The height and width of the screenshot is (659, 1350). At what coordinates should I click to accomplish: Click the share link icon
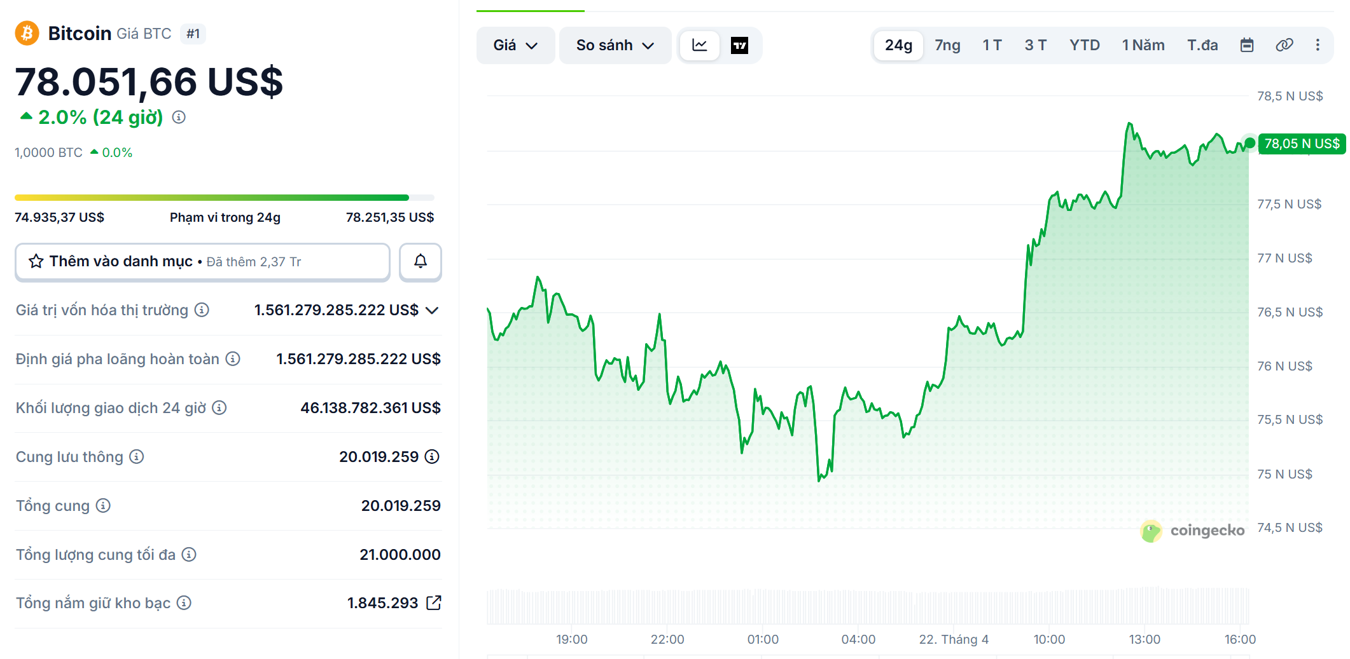tap(1284, 45)
